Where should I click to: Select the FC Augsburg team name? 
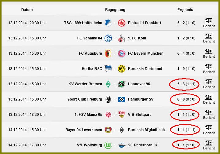(x=91, y=53)
